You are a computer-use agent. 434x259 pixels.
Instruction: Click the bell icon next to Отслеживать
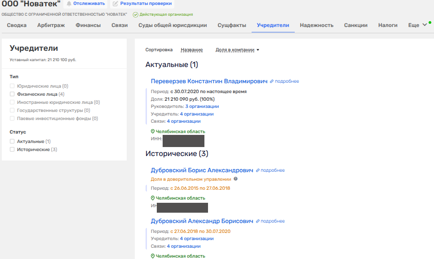(69, 4)
